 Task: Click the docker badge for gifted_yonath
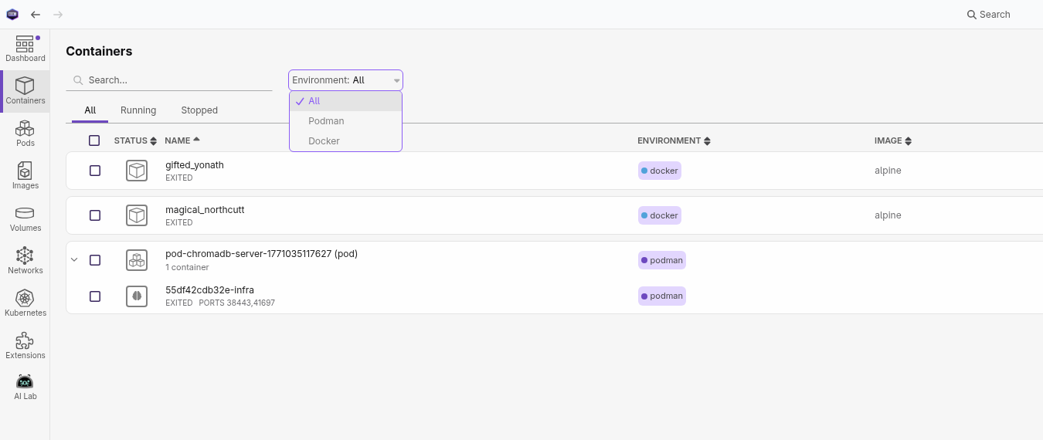660,171
